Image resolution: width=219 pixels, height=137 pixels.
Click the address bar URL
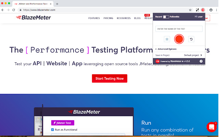tap(39, 10)
